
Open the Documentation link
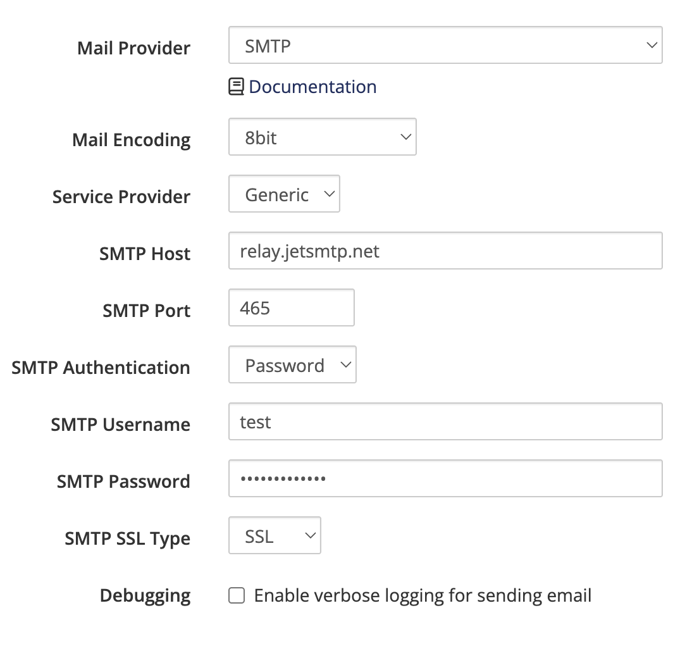[312, 87]
